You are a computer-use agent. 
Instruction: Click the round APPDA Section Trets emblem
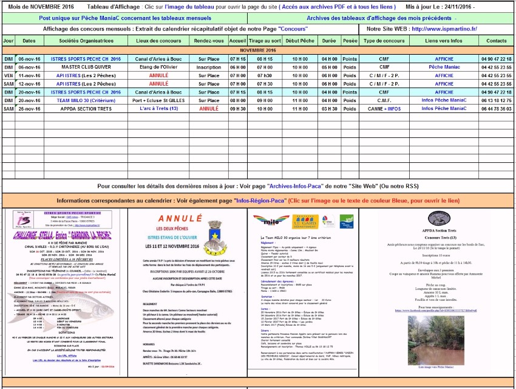[x=439, y=218]
